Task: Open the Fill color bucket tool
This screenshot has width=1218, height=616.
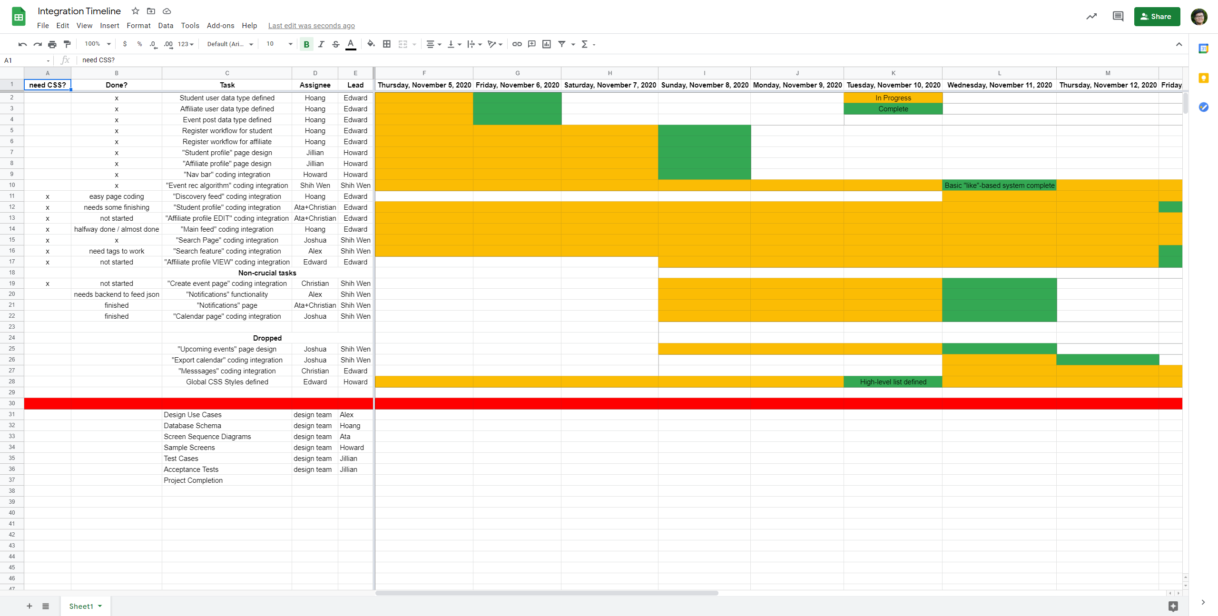Action: pyautogui.click(x=371, y=44)
